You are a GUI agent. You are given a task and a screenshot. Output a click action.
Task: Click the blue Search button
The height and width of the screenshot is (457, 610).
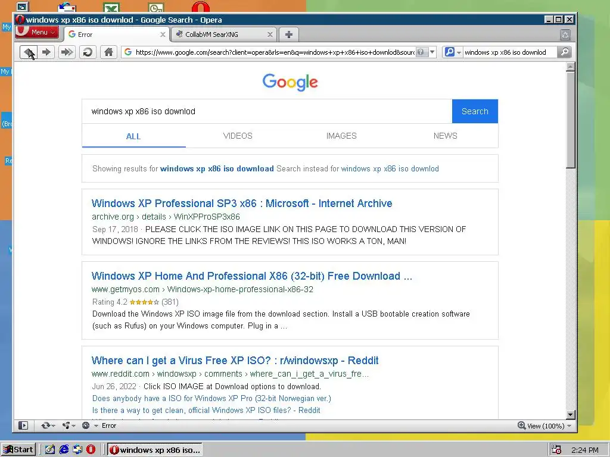point(475,111)
